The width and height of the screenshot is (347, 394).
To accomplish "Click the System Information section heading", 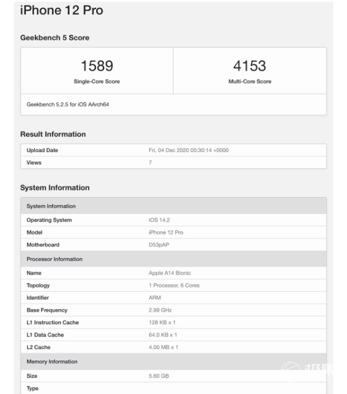I will pos(55,188).
